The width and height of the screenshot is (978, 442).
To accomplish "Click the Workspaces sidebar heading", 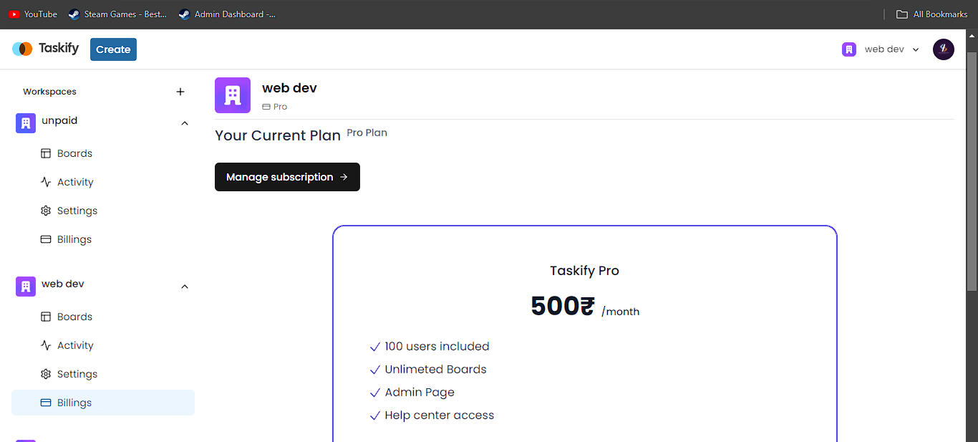I will pyautogui.click(x=49, y=92).
